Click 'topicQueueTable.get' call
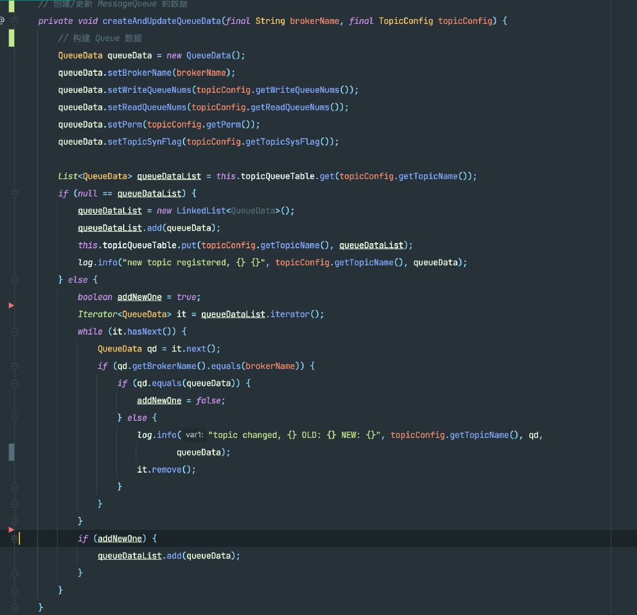 (288, 176)
